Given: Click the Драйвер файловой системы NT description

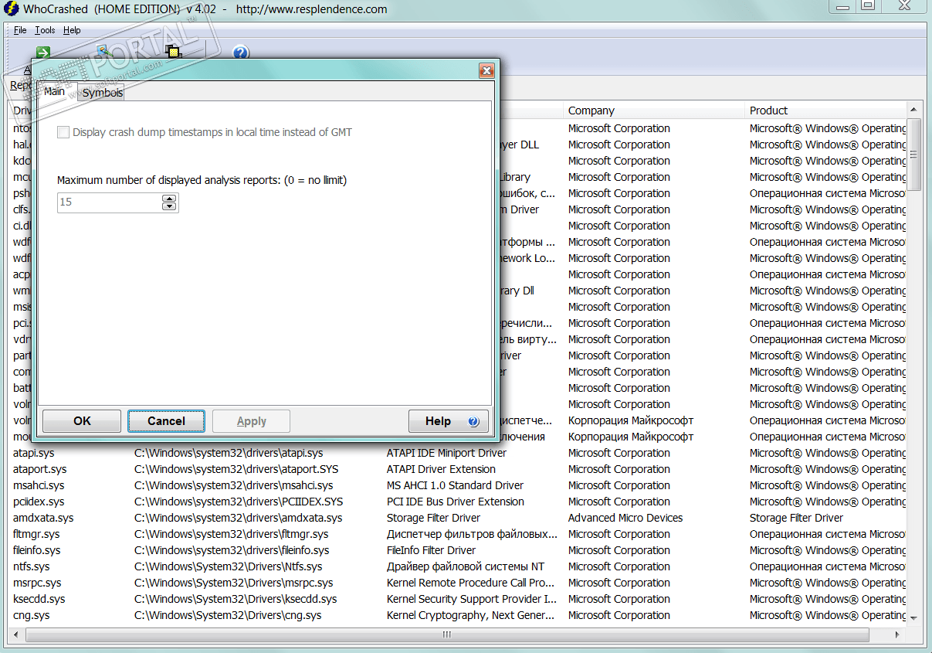Looking at the screenshot, I should point(465,566).
